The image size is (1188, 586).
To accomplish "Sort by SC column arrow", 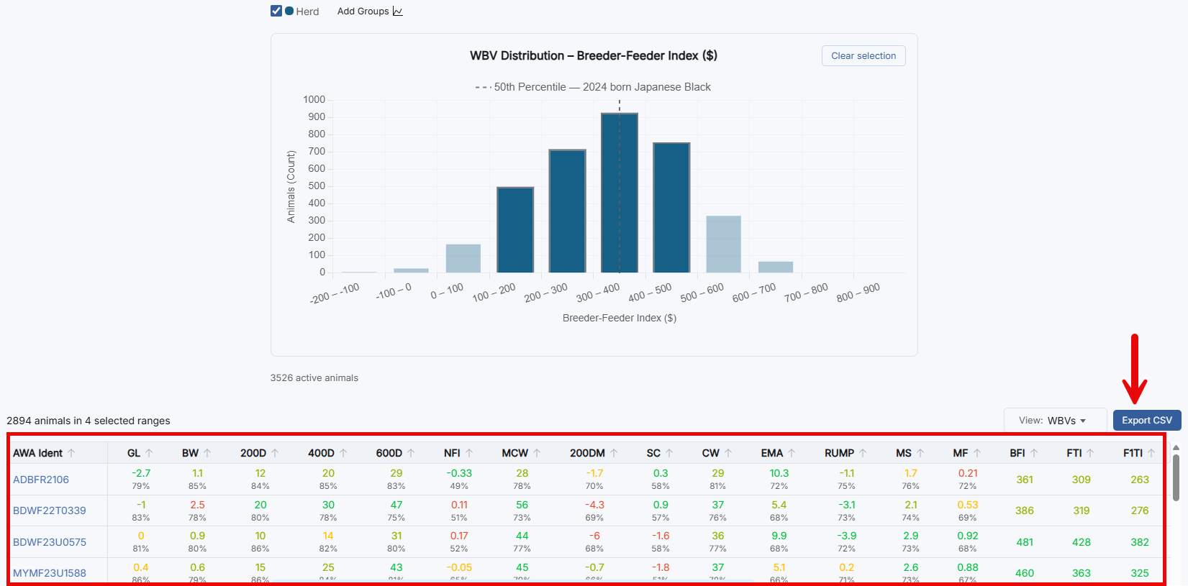I will [669, 453].
